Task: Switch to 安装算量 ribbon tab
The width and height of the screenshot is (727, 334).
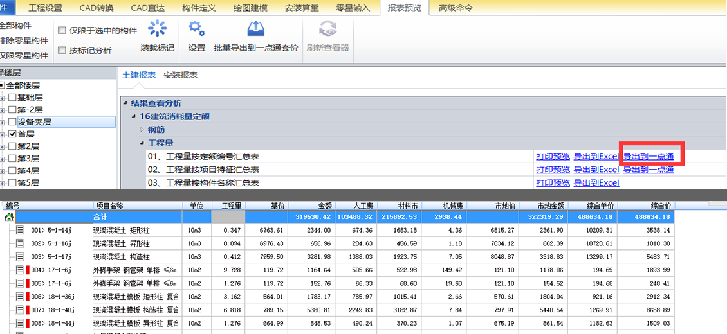Action: (302, 8)
